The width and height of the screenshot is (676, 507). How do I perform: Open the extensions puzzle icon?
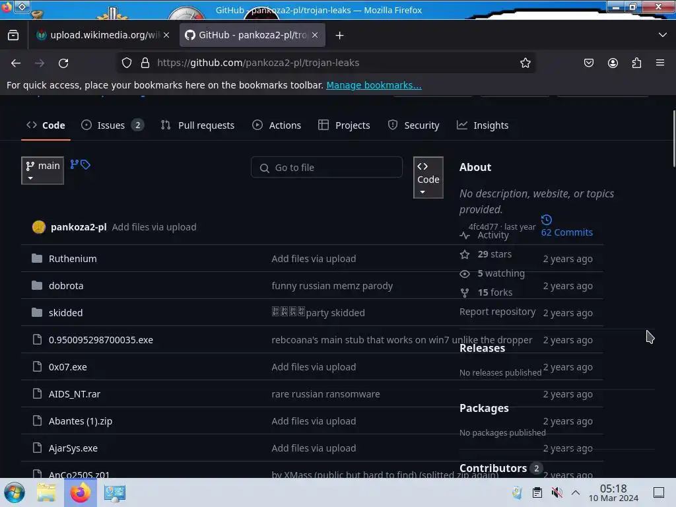pos(636,63)
